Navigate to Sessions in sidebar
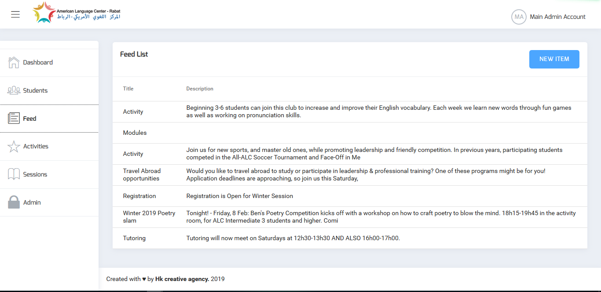Image resolution: width=601 pixels, height=292 pixels. (49, 174)
